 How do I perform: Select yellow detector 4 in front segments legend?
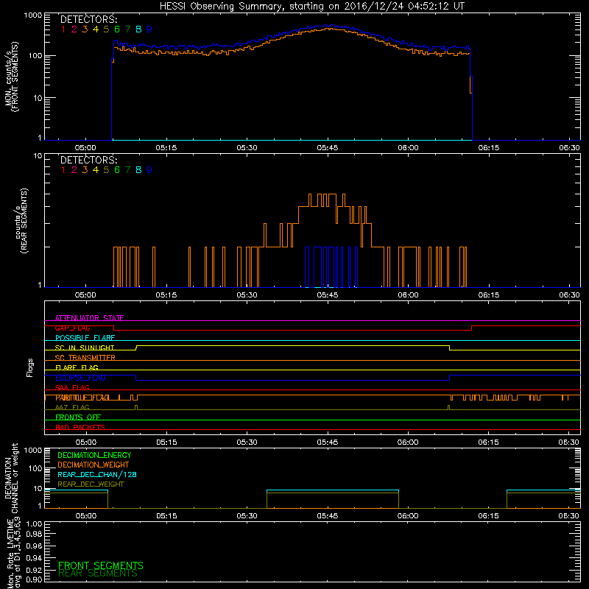pos(96,29)
